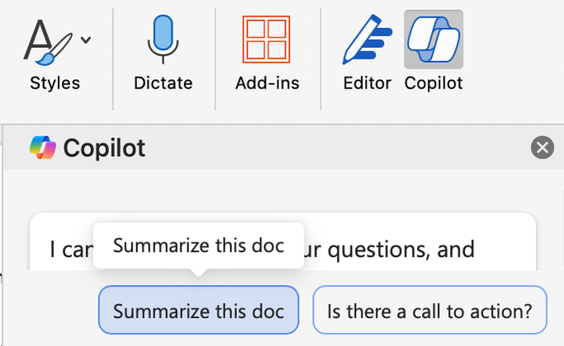Screen dimensions: 564x346
Task: Open the Styles gallery icon
Action: [x=47, y=41]
